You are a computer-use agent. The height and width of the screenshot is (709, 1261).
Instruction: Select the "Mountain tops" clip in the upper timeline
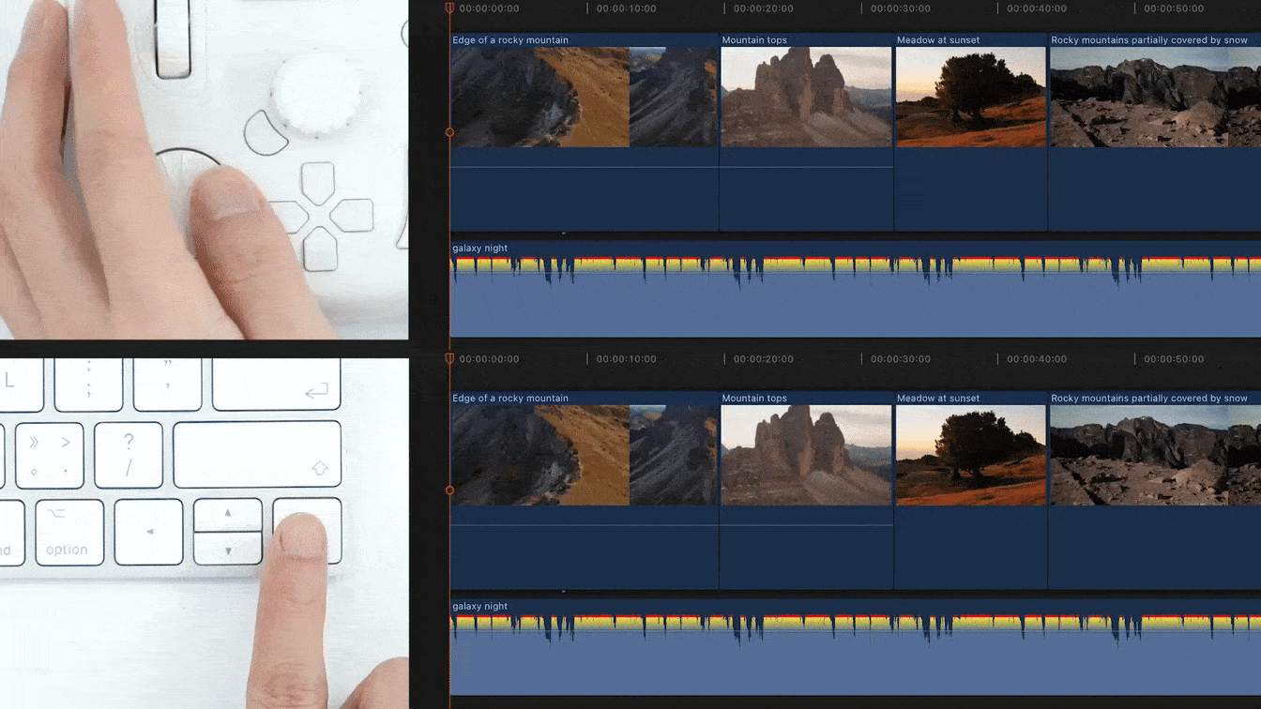click(x=807, y=132)
